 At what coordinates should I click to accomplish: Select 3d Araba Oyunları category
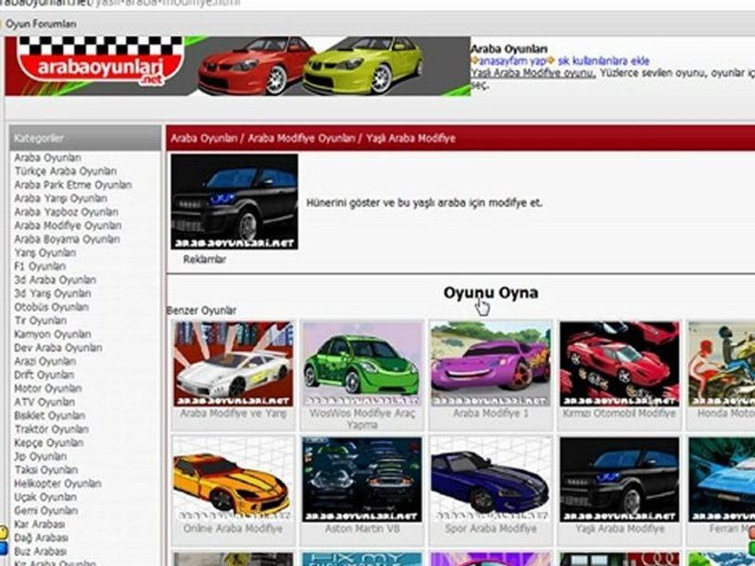55,279
